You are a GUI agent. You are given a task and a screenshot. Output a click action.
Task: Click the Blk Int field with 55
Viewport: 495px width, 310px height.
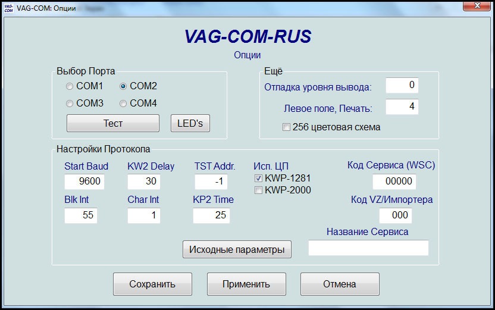pyautogui.click(x=81, y=215)
